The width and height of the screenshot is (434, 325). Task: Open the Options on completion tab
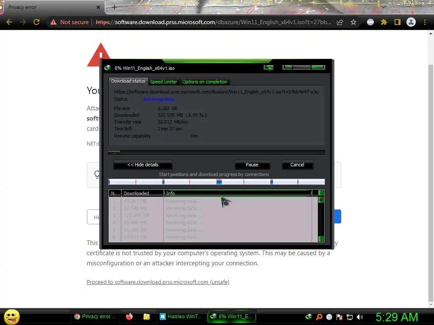click(x=205, y=82)
